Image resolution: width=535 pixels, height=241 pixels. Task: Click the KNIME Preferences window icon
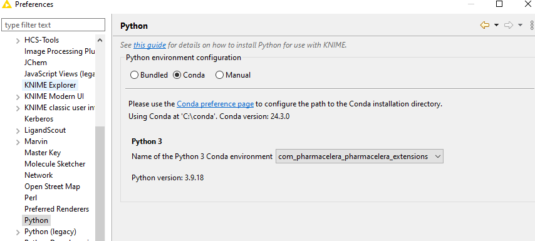point(7,4)
